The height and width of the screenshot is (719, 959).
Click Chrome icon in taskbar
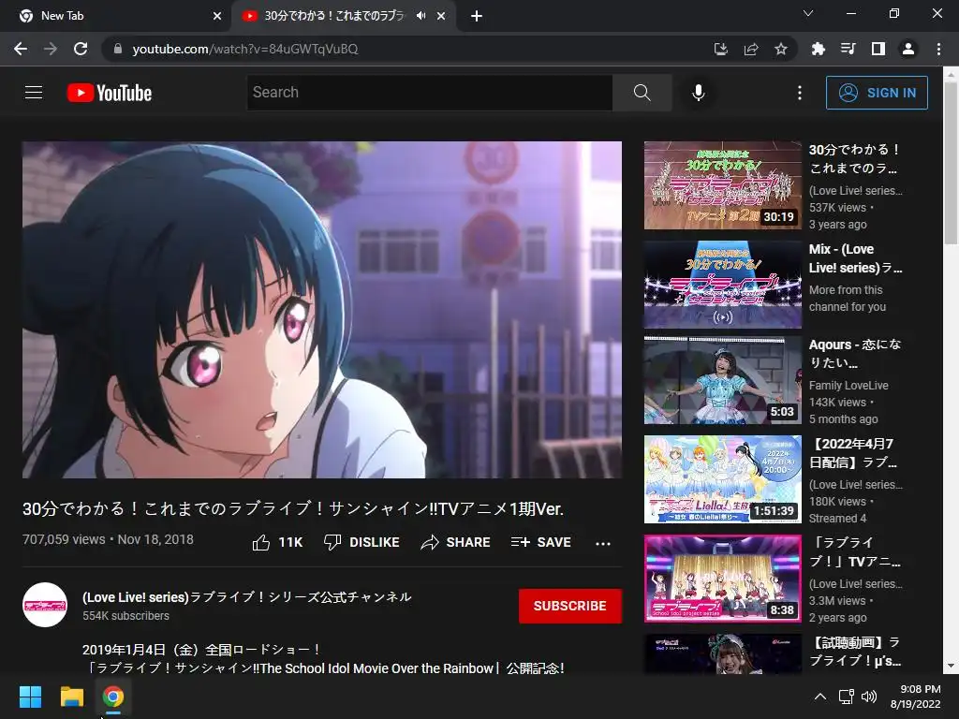coord(112,697)
